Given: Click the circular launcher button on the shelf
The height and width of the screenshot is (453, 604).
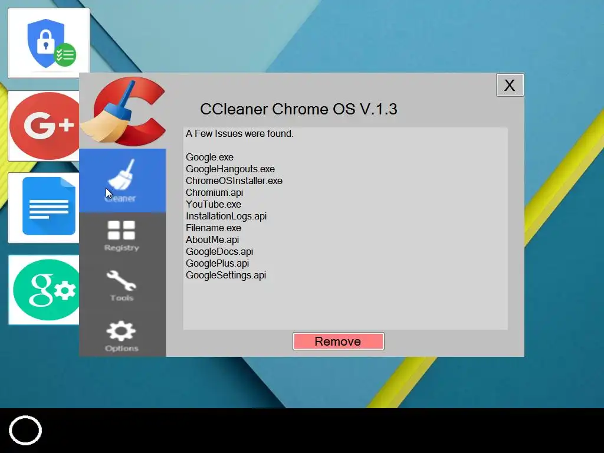Looking at the screenshot, I should (x=25, y=430).
